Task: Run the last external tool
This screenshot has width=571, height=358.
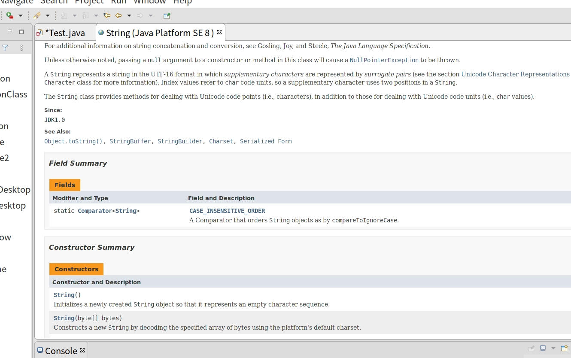Action: coord(10,16)
